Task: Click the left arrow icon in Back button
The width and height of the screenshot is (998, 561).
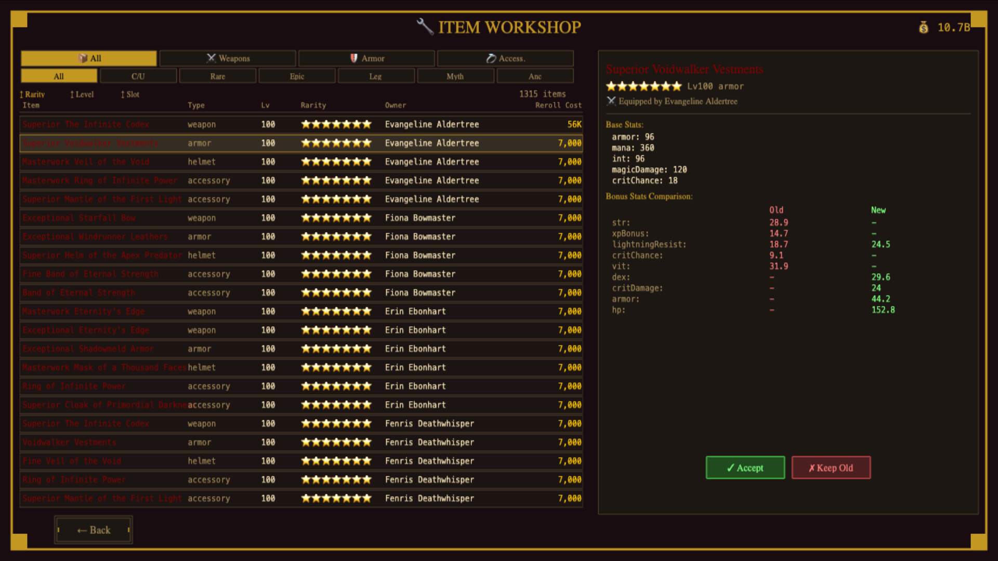Action: (x=83, y=530)
